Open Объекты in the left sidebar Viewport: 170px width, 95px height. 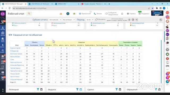tap(3, 34)
